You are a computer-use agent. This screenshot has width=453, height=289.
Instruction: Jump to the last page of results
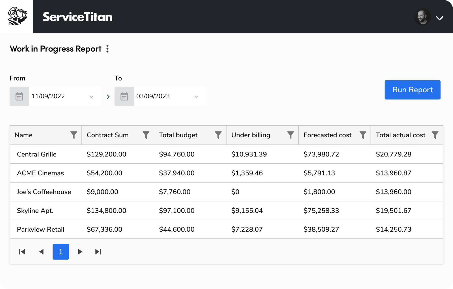click(98, 251)
